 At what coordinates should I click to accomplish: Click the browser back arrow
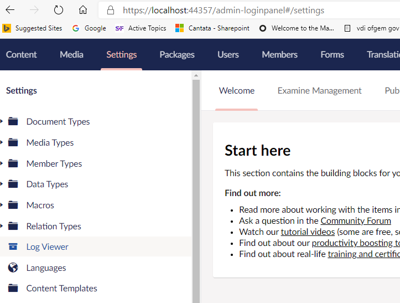[10, 10]
